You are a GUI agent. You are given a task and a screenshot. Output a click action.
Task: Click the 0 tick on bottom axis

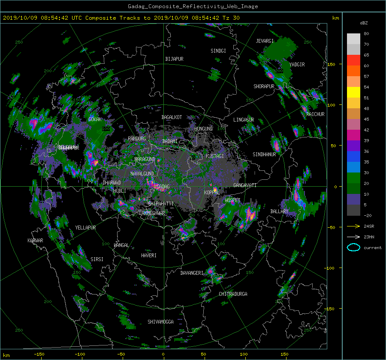click(163, 354)
